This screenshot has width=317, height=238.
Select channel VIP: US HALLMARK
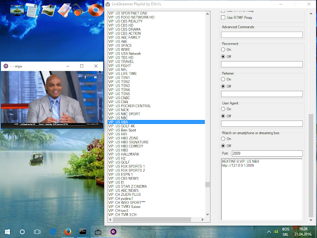coord(157,154)
